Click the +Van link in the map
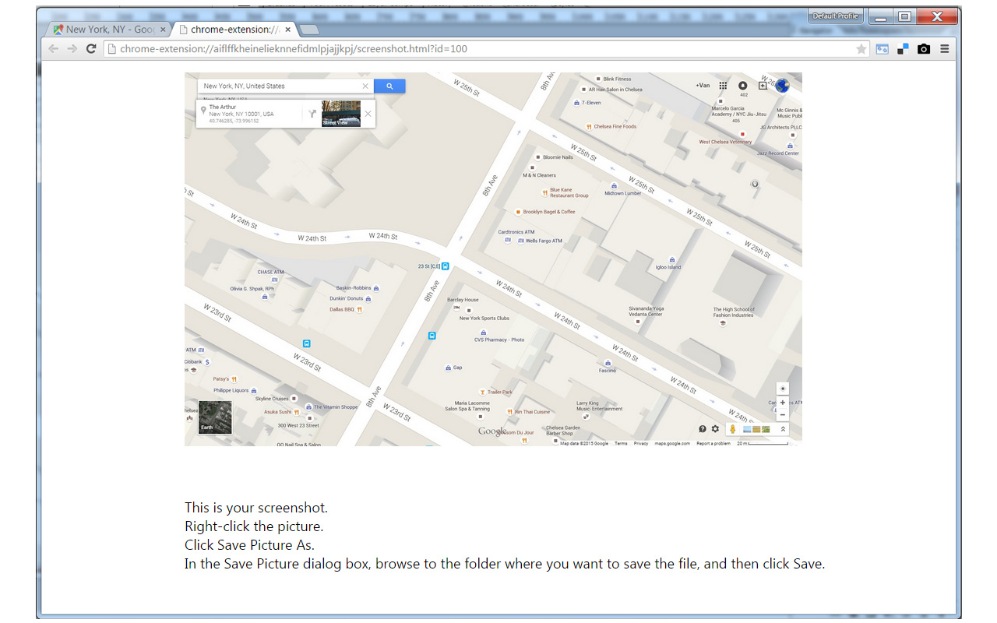This screenshot has width=997, height=623. (x=703, y=86)
